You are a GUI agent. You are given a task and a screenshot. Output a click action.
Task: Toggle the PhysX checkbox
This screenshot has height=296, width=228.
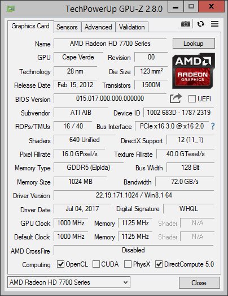[128, 264]
